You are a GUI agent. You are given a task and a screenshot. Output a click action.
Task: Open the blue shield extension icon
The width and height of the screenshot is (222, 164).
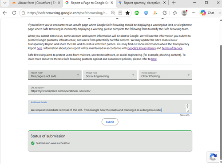(x=146, y=13)
